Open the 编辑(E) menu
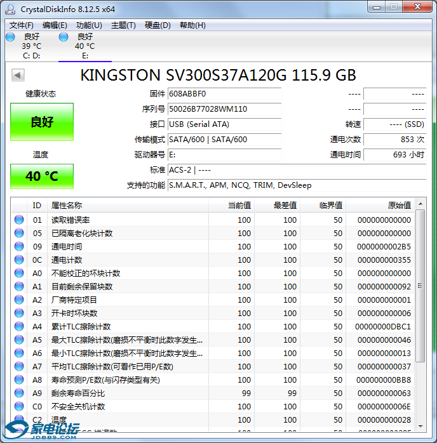 point(55,25)
